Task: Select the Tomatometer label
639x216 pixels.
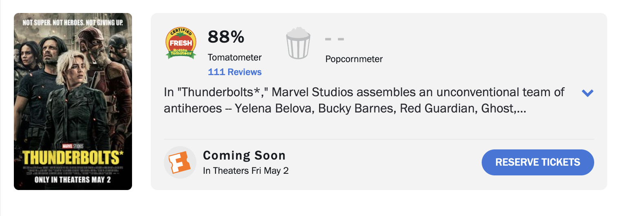Action: click(x=235, y=58)
